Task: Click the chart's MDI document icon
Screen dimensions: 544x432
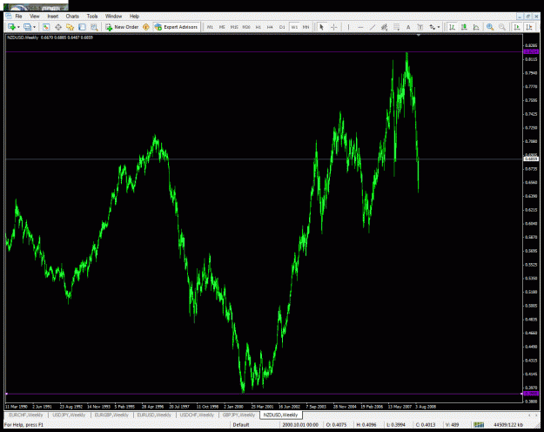Action: (x=9, y=16)
